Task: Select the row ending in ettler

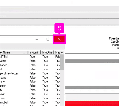Action: point(30,86)
